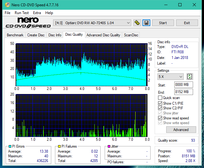This screenshot has height=168, width=204.
Task: Click the Progress value 100 %
Action: pyautogui.click(x=191, y=151)
